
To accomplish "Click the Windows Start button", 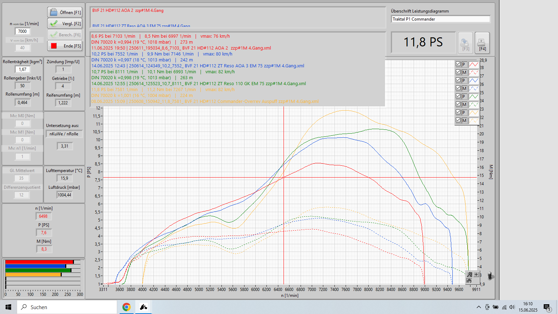I will tap(8, 307).
